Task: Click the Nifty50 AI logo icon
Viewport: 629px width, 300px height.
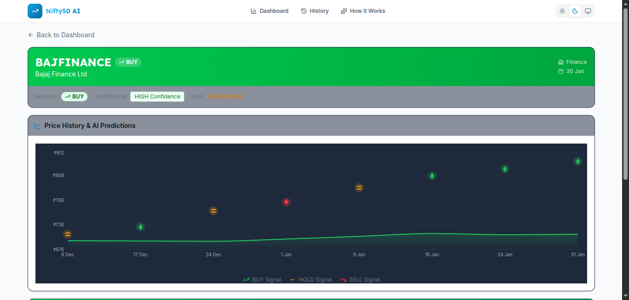Action: click(x=35, y=11)
